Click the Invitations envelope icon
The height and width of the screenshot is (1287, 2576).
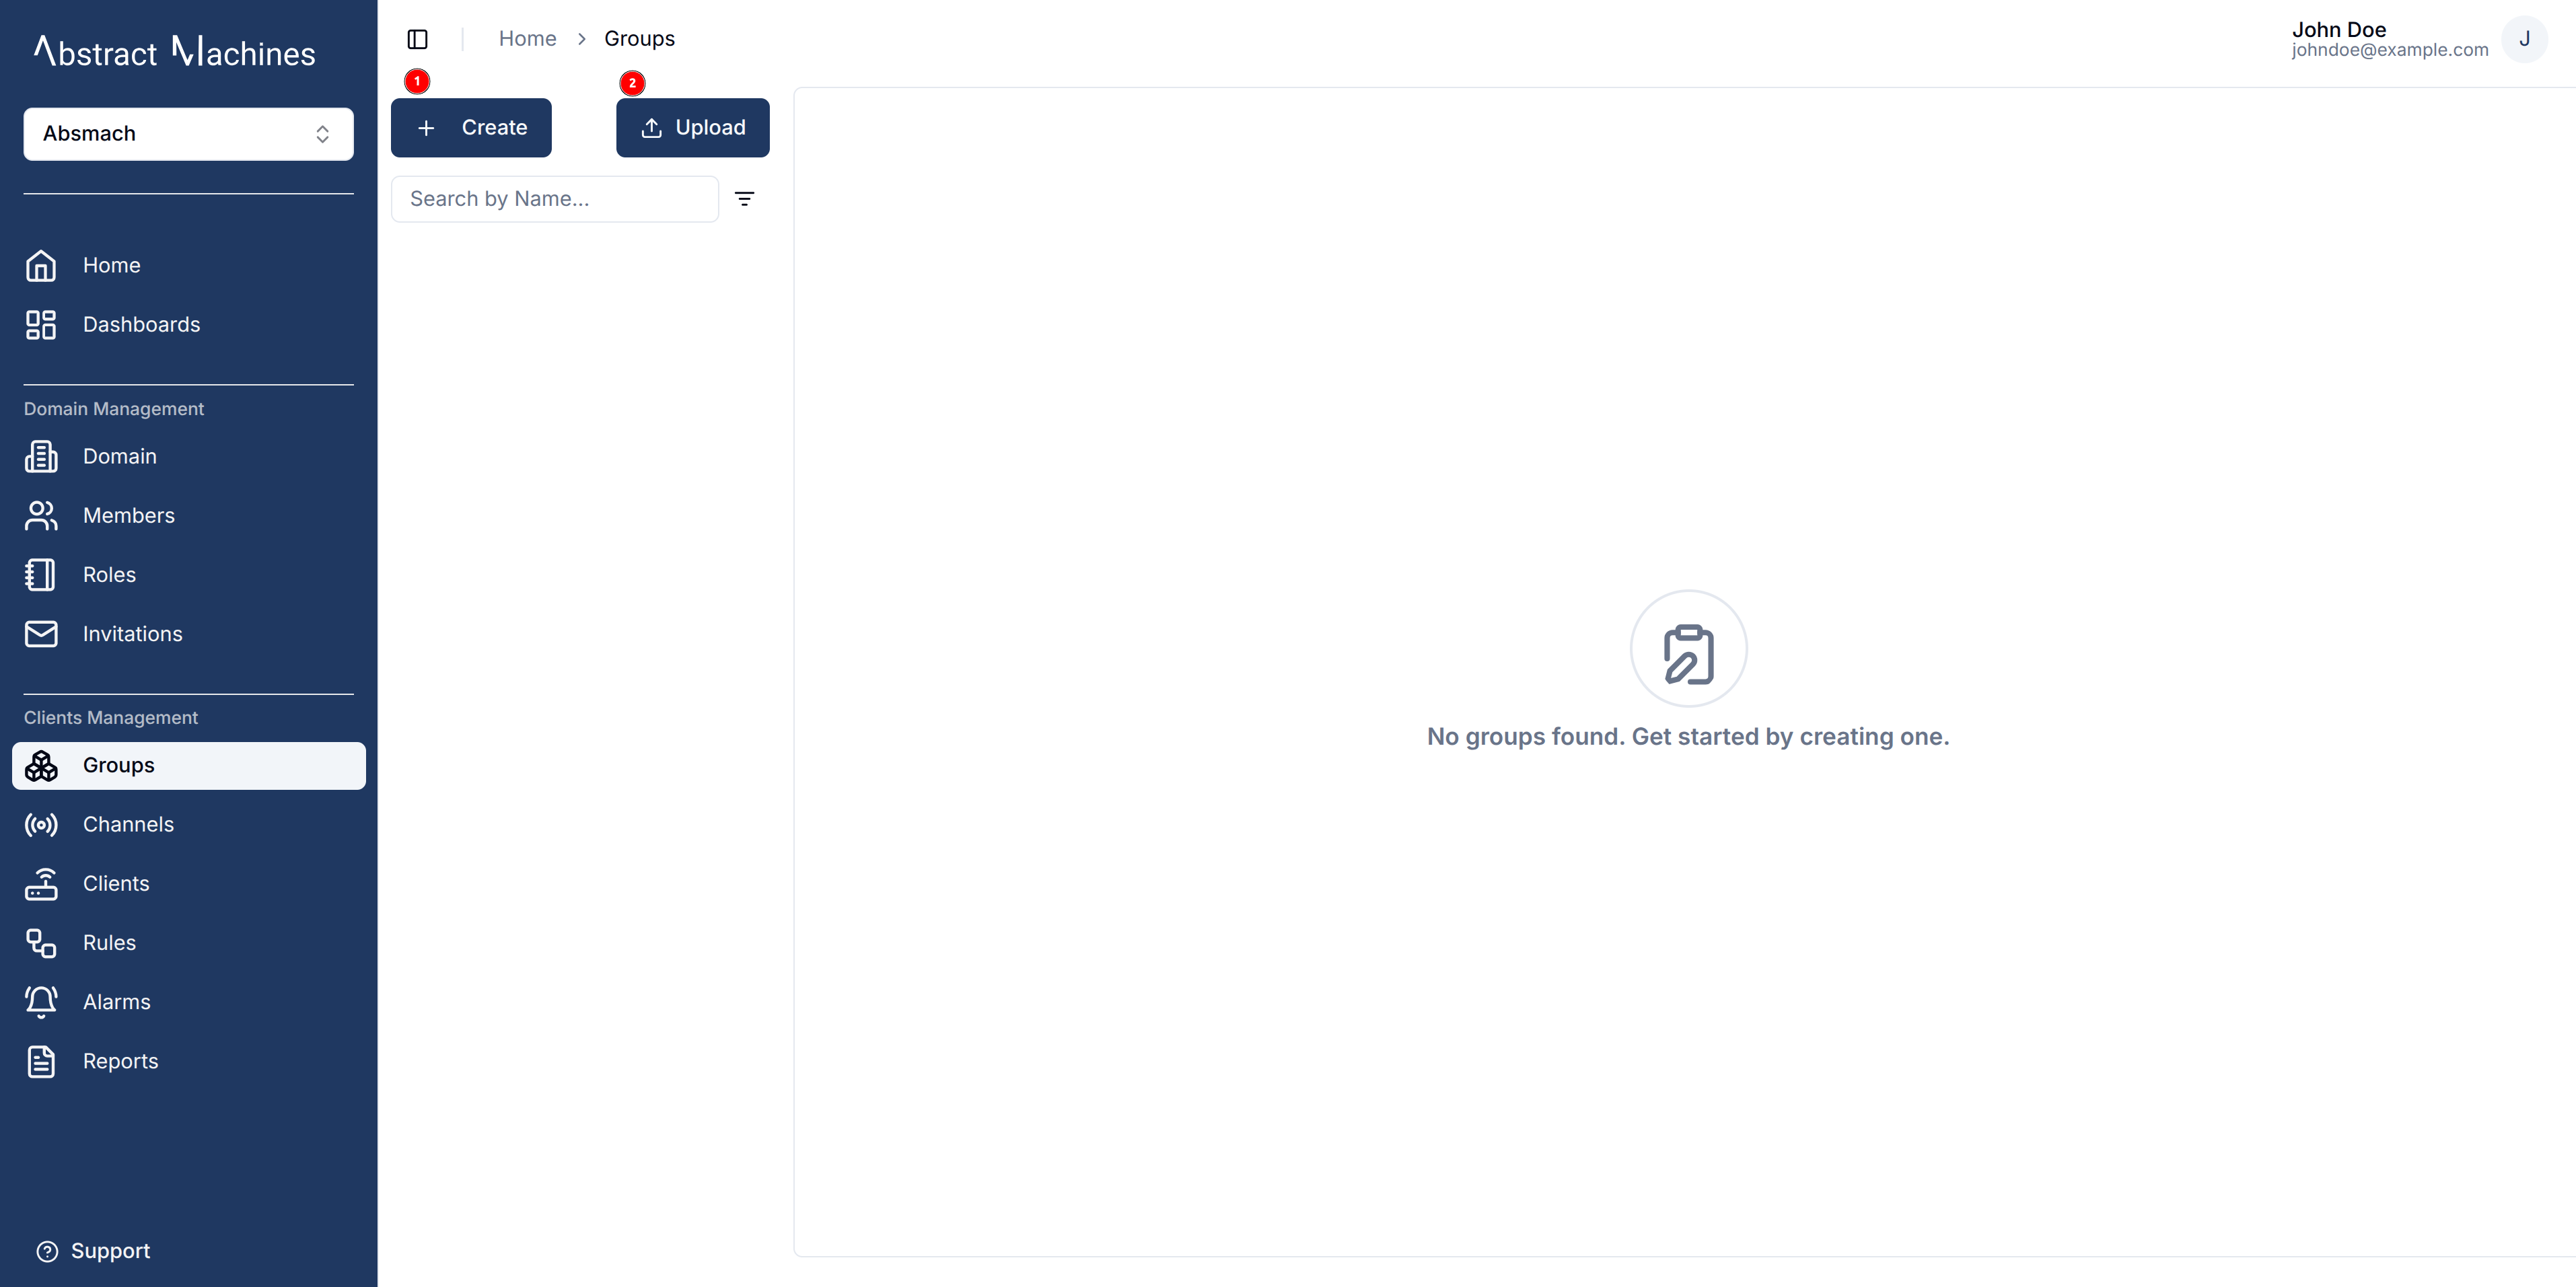[41, 634]
